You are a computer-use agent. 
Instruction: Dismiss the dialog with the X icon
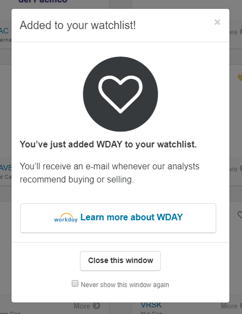pos(217,22)
